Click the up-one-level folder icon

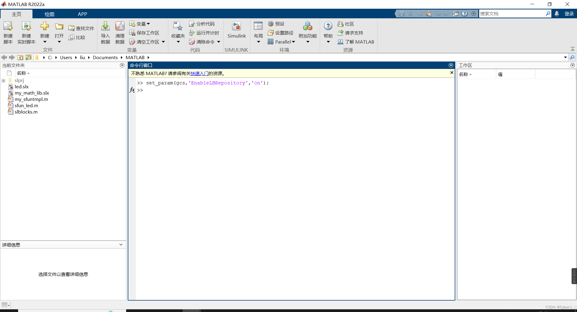pos(20,57)
